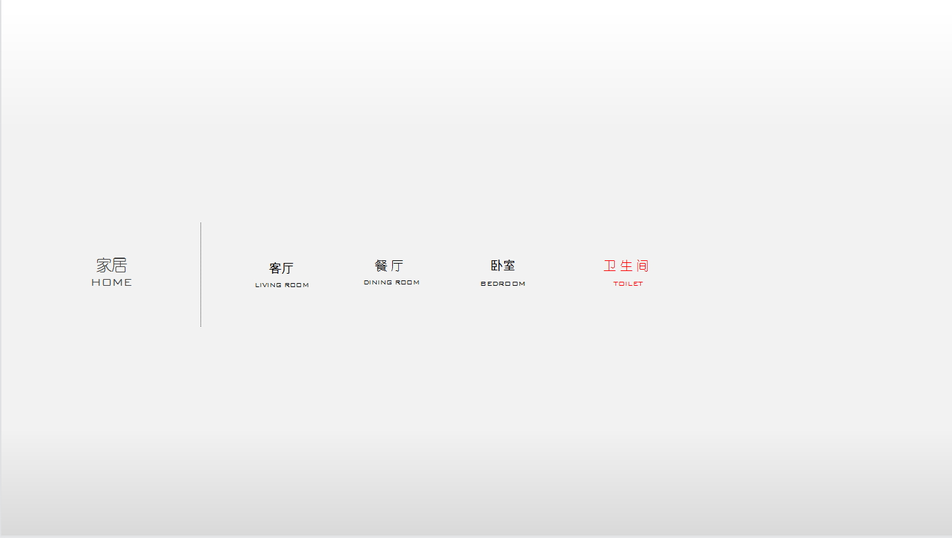This screenshot has width=952, height=538.
Task: Click the 家居 HOME heading
Action: (x=111, y=272)
